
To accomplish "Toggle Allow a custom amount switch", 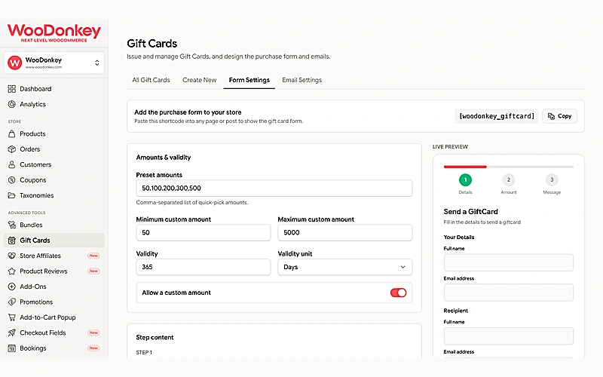I will pyautogui.click(x=399, y=293).
